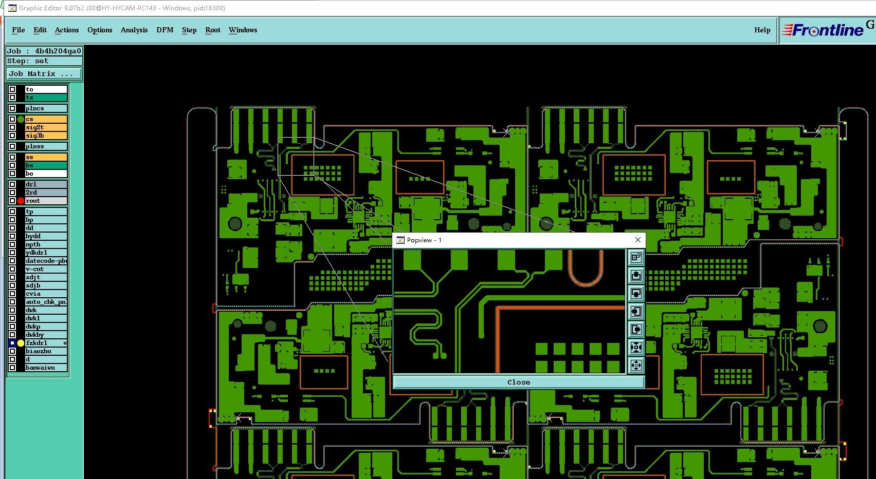Click small marker icon right of fzkdrl name
The height and width of the screenshot is (479, 876).
click(x=65, y=343)
